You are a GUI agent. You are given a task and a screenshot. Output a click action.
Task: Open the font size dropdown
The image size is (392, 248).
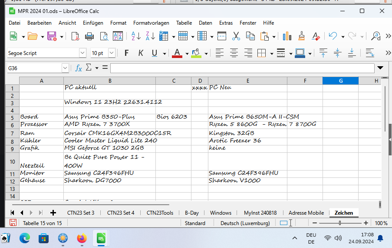pos(112,53)
